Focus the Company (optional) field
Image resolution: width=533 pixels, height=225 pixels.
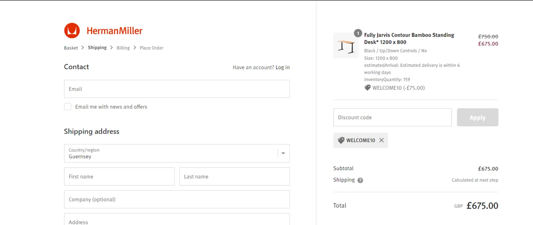coord(177,199)
